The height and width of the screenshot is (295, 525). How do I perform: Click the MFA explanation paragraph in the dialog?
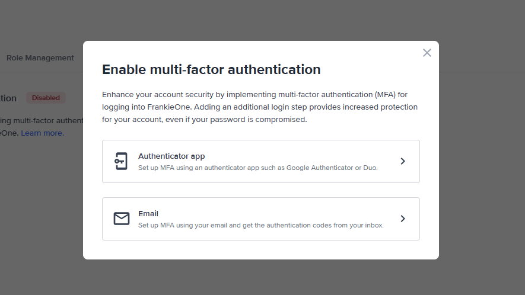coord(260,107)
